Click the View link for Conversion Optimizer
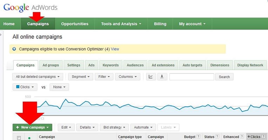The width and height of the screenshot is (268, 140). (115, 49)
